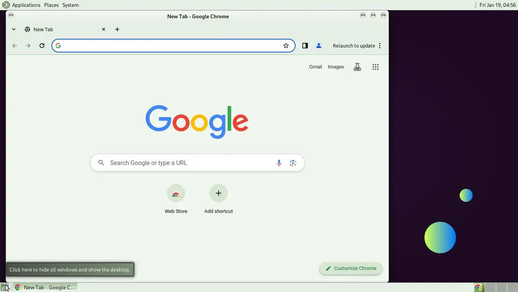Click the MATE logo icon in the top panel
The width and height of the screenshot is (518, 292).
click(x=6, y=5)
